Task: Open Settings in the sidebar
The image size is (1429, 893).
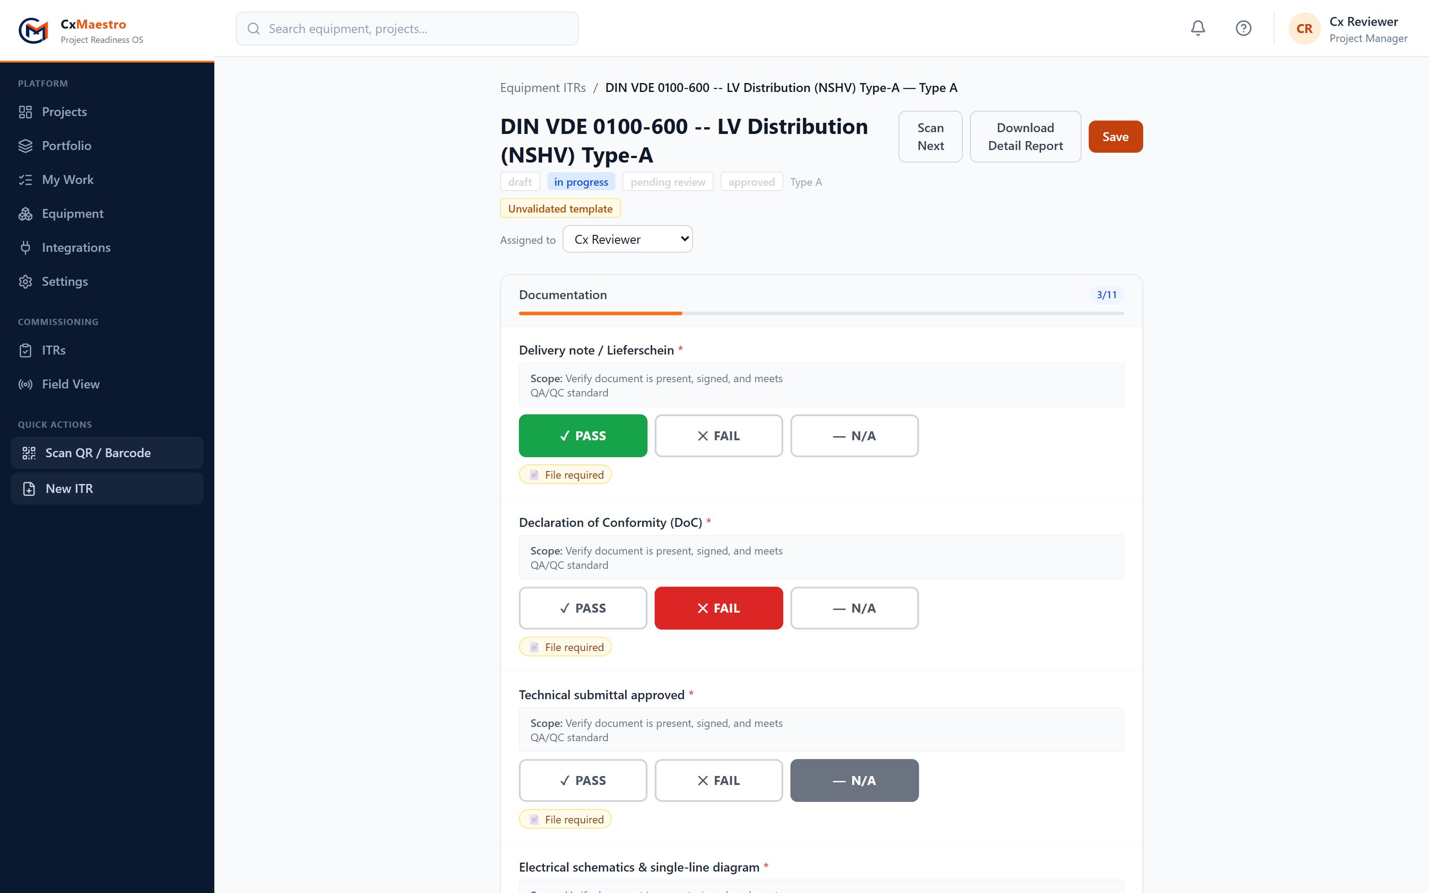Action: [107, 282]
